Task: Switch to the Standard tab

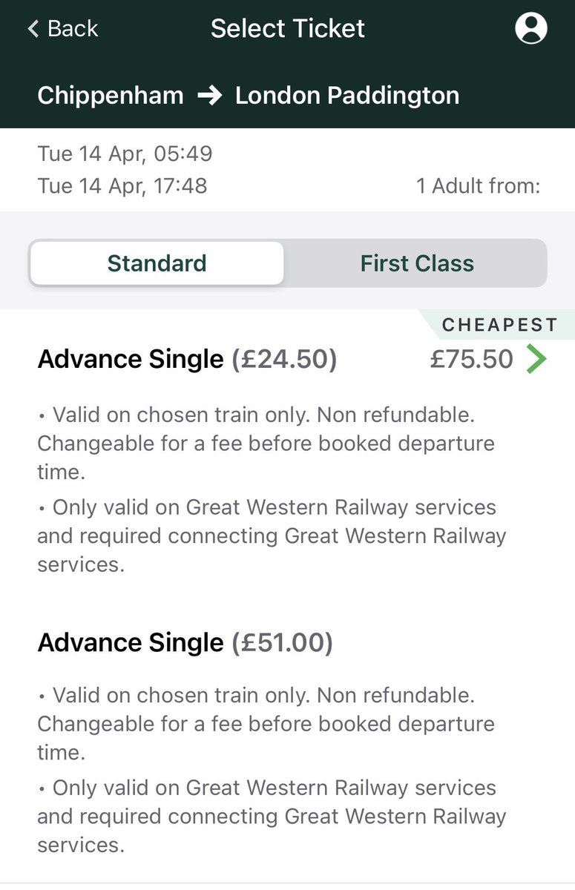Action: (157, 263)
